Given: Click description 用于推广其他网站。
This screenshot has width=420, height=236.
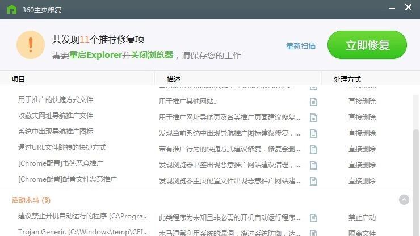Looking at the screenshot, I should coord(188,101).
